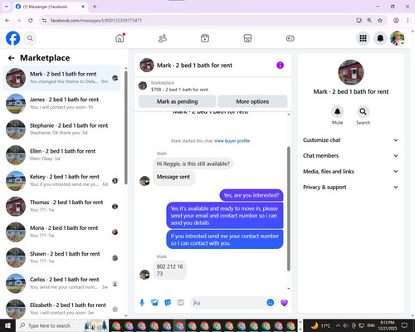
Task: Click the chat messages scrollbar
Action: [289, 208]
